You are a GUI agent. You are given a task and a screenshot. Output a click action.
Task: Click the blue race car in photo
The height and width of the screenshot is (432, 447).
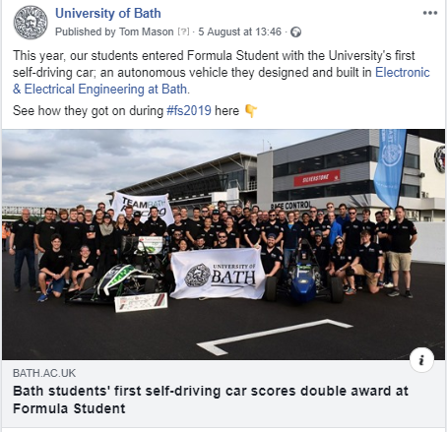[x=304, y=277]
